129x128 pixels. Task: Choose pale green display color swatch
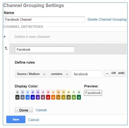click(79, 92)
